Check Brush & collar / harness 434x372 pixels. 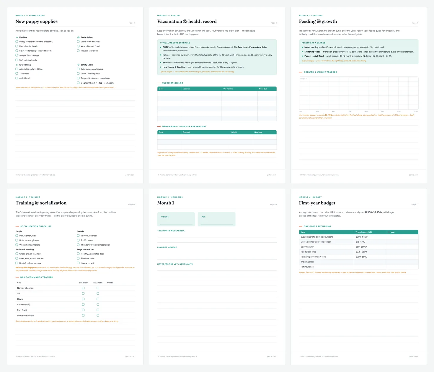click(17, 263)
